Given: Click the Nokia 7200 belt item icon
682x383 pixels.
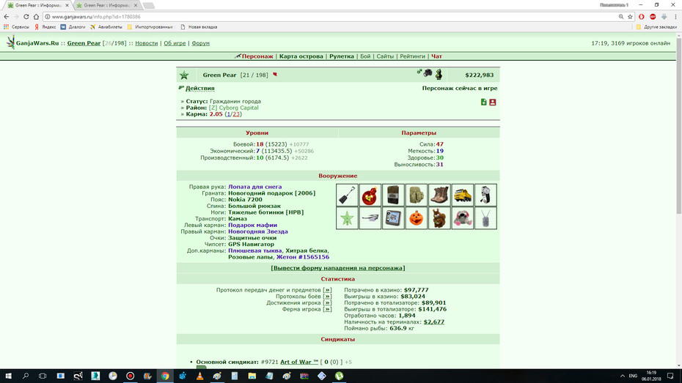Looking at the screenshot, I should coord(393,195).
